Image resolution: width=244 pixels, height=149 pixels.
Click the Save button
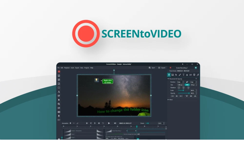[152, 68]
